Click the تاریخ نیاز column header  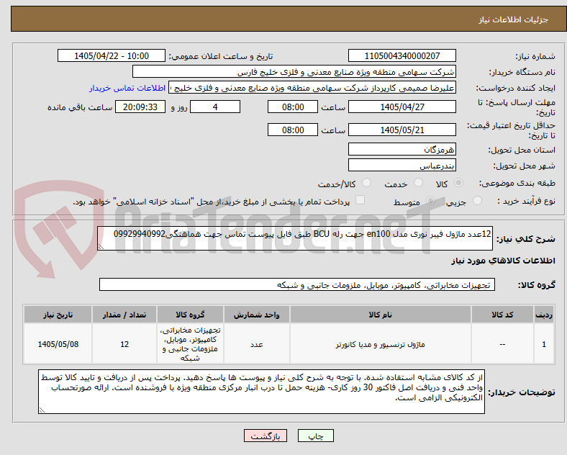[58, 315]
